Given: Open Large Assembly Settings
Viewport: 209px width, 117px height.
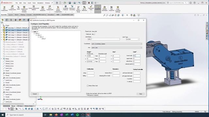Looking at the screenshot, I should (118, 9).
